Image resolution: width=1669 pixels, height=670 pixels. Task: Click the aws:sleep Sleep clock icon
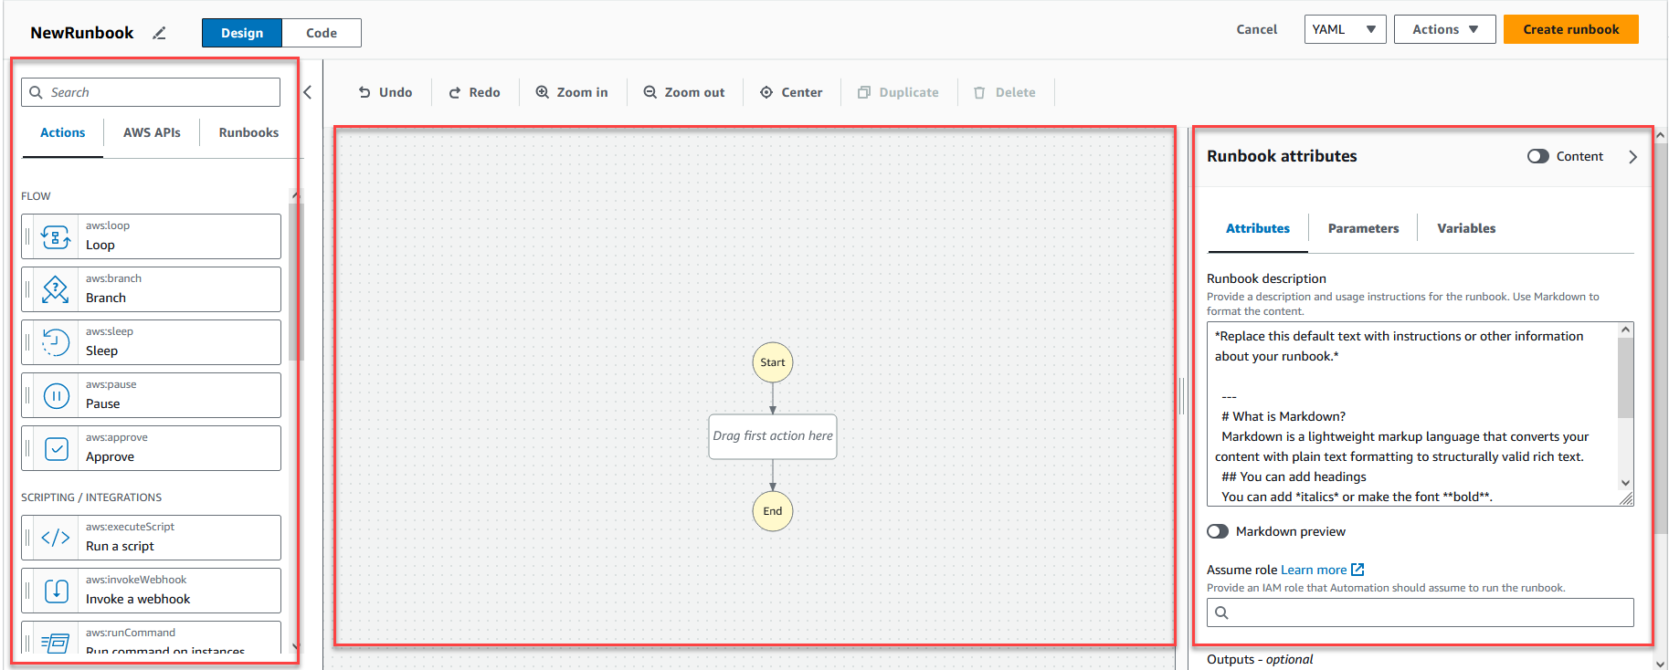[x=56, y=342]
